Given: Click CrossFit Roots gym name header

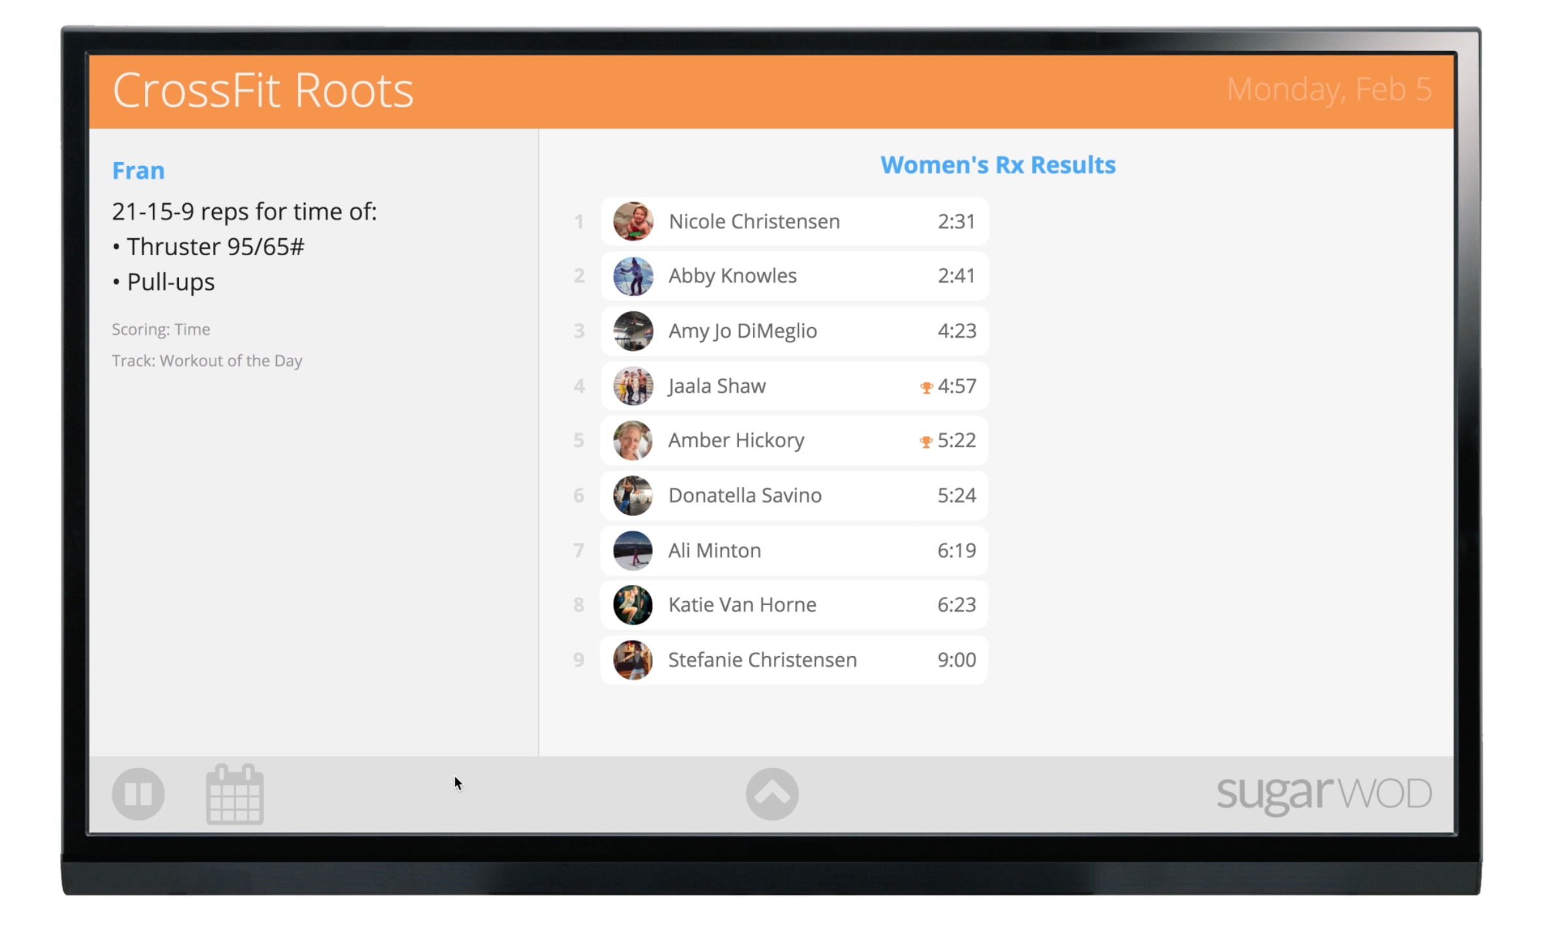Looking at the screenshot, I should click(x=261, y=90).
